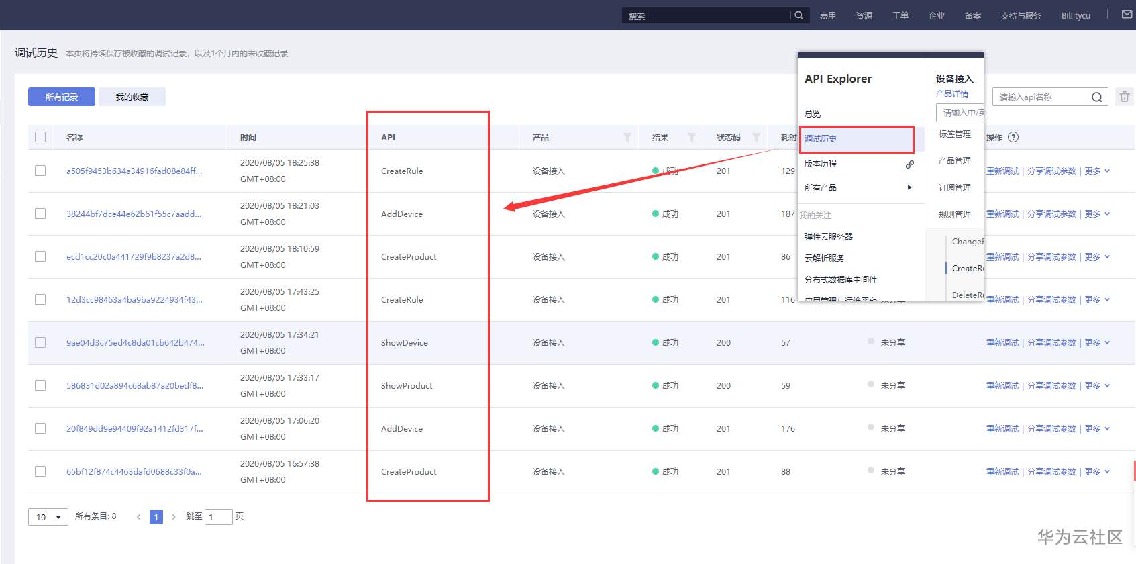Switch to the 我的收藏 tab
1136x564 pixels.
tap(132, 97)
